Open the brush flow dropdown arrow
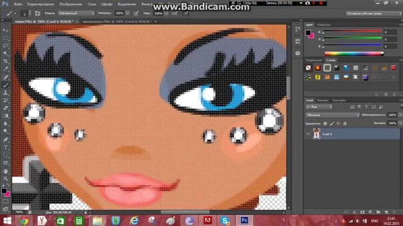This screenshot has width=403, height=226. (x=166, y=13)
